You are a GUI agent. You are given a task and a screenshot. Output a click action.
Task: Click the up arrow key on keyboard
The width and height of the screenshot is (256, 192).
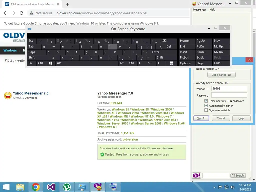point(148,57)
